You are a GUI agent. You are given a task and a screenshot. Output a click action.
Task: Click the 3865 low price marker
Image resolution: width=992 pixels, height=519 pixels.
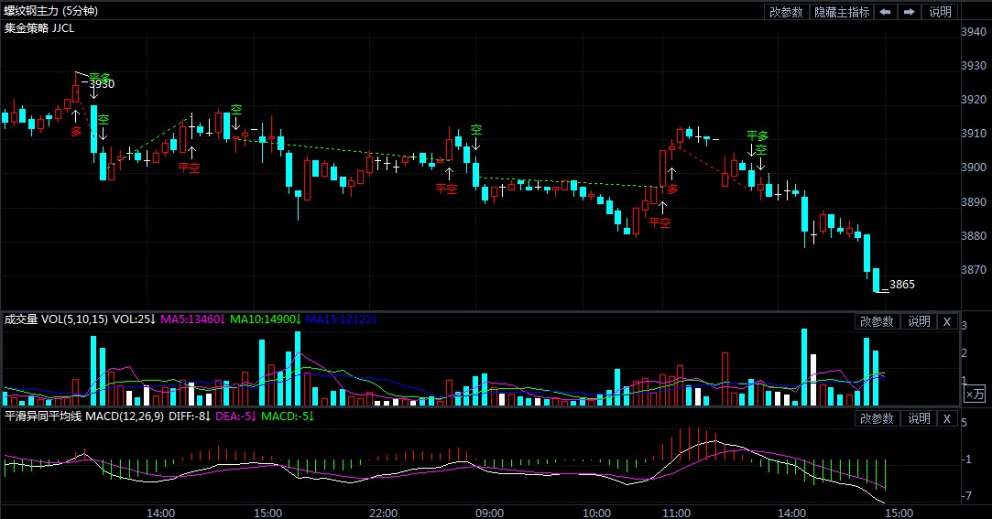(x=901, y=285)
